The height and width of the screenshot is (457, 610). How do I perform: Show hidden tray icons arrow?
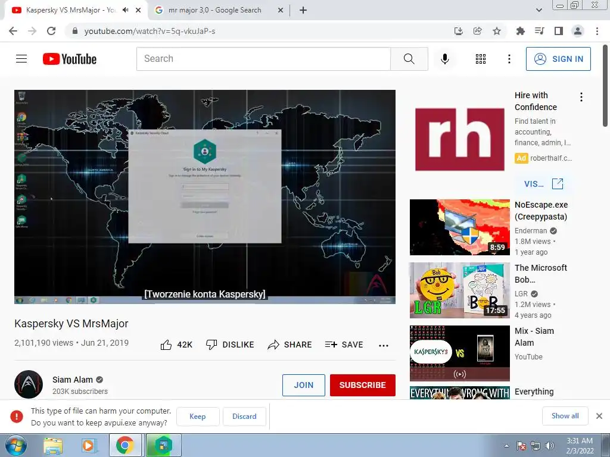[x=506, y=446]
